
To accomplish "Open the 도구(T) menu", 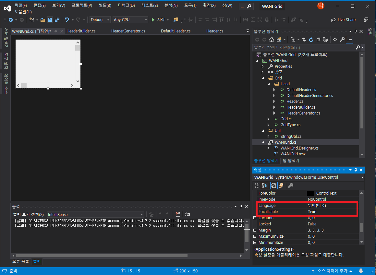I will 190,5.
